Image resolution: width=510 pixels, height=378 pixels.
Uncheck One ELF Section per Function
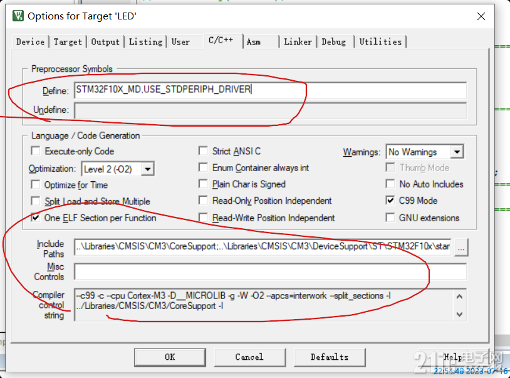35,218
